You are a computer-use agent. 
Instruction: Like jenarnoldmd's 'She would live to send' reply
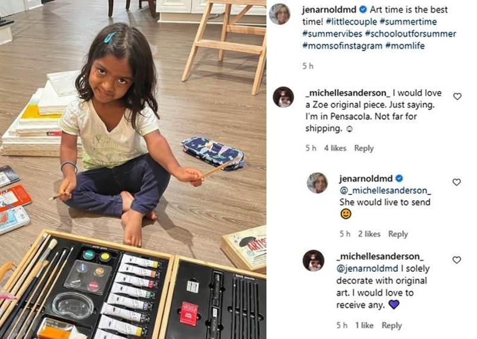coord(456,182)
